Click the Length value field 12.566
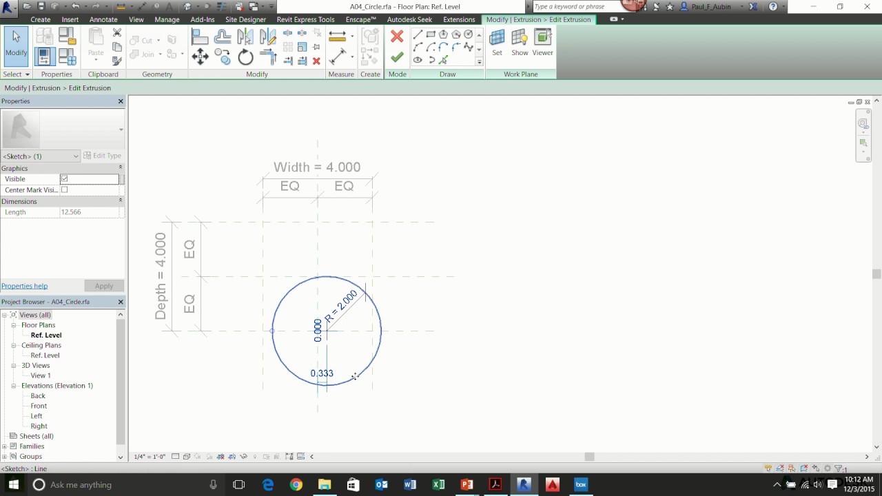The image size is (882, 496). pos(90,212)
